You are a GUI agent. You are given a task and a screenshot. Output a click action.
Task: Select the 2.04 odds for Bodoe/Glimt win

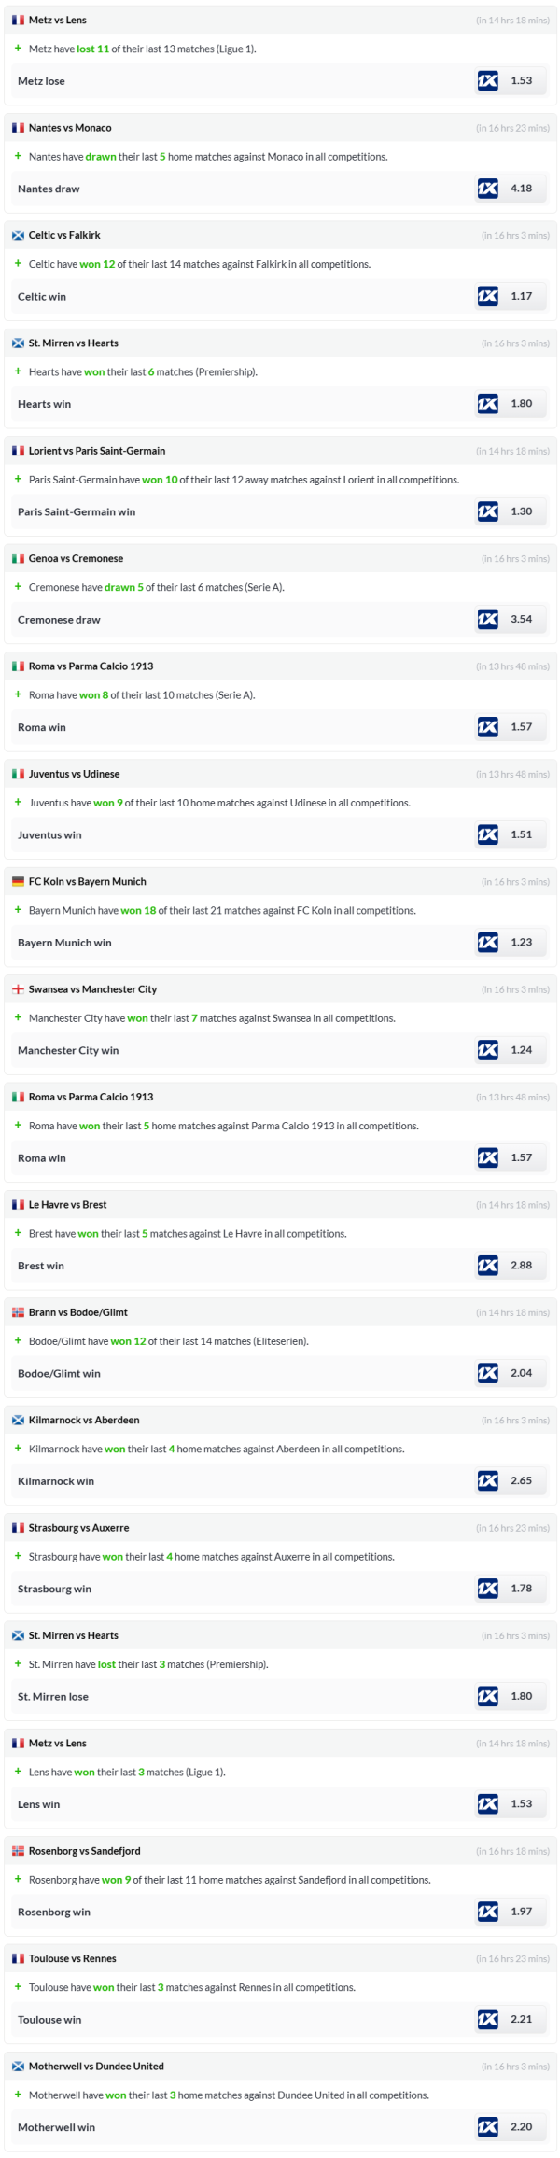click(521, 1373)
